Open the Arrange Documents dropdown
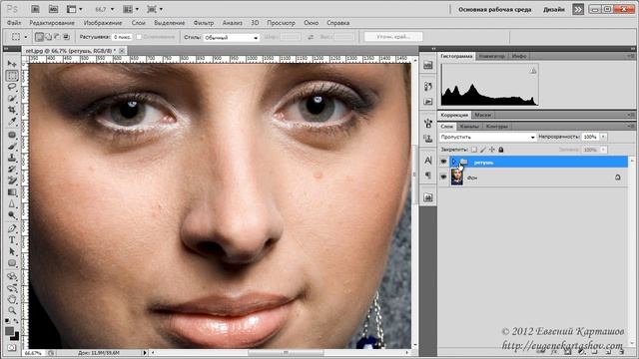Screen dimensions: 639x359 click(131, 9)
